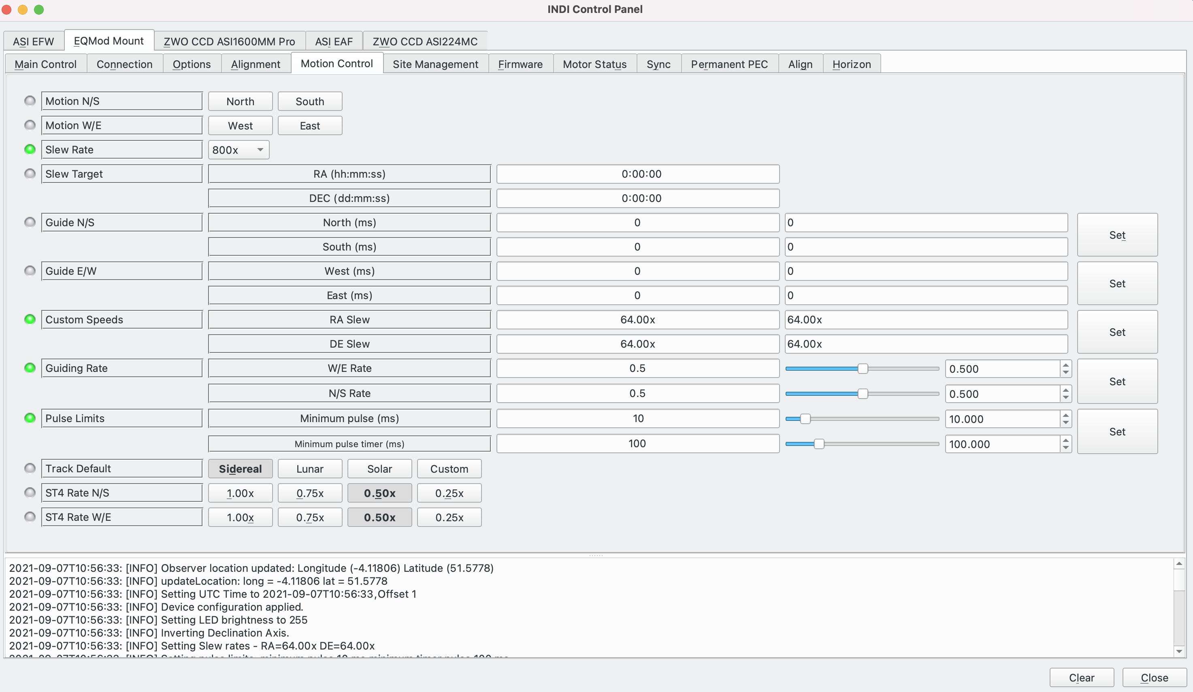Screen dimensions: 1193x692
Task: Select Solar tracking default mode
Action: click(x=379, y=469)
